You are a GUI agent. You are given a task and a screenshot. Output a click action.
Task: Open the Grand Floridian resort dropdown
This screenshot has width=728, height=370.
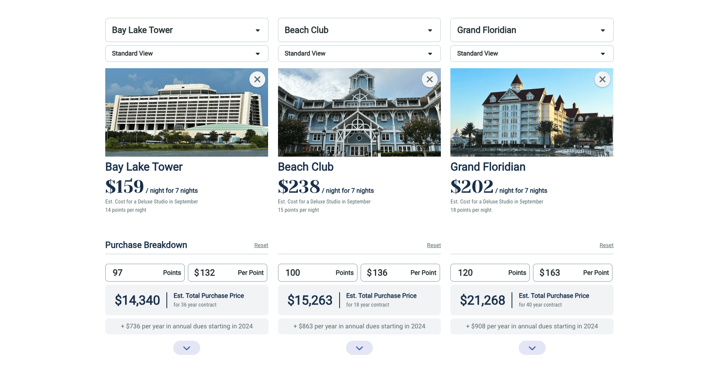click(x=532, y=30)
